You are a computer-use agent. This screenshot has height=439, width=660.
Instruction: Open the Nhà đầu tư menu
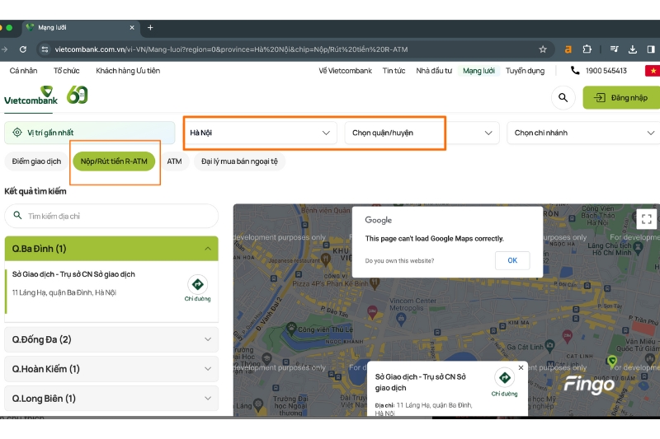[x=434, y=71]
